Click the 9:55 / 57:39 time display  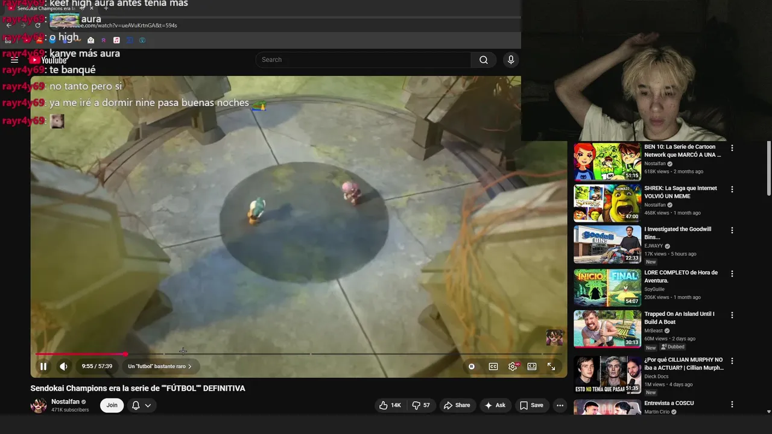point(97,366)
